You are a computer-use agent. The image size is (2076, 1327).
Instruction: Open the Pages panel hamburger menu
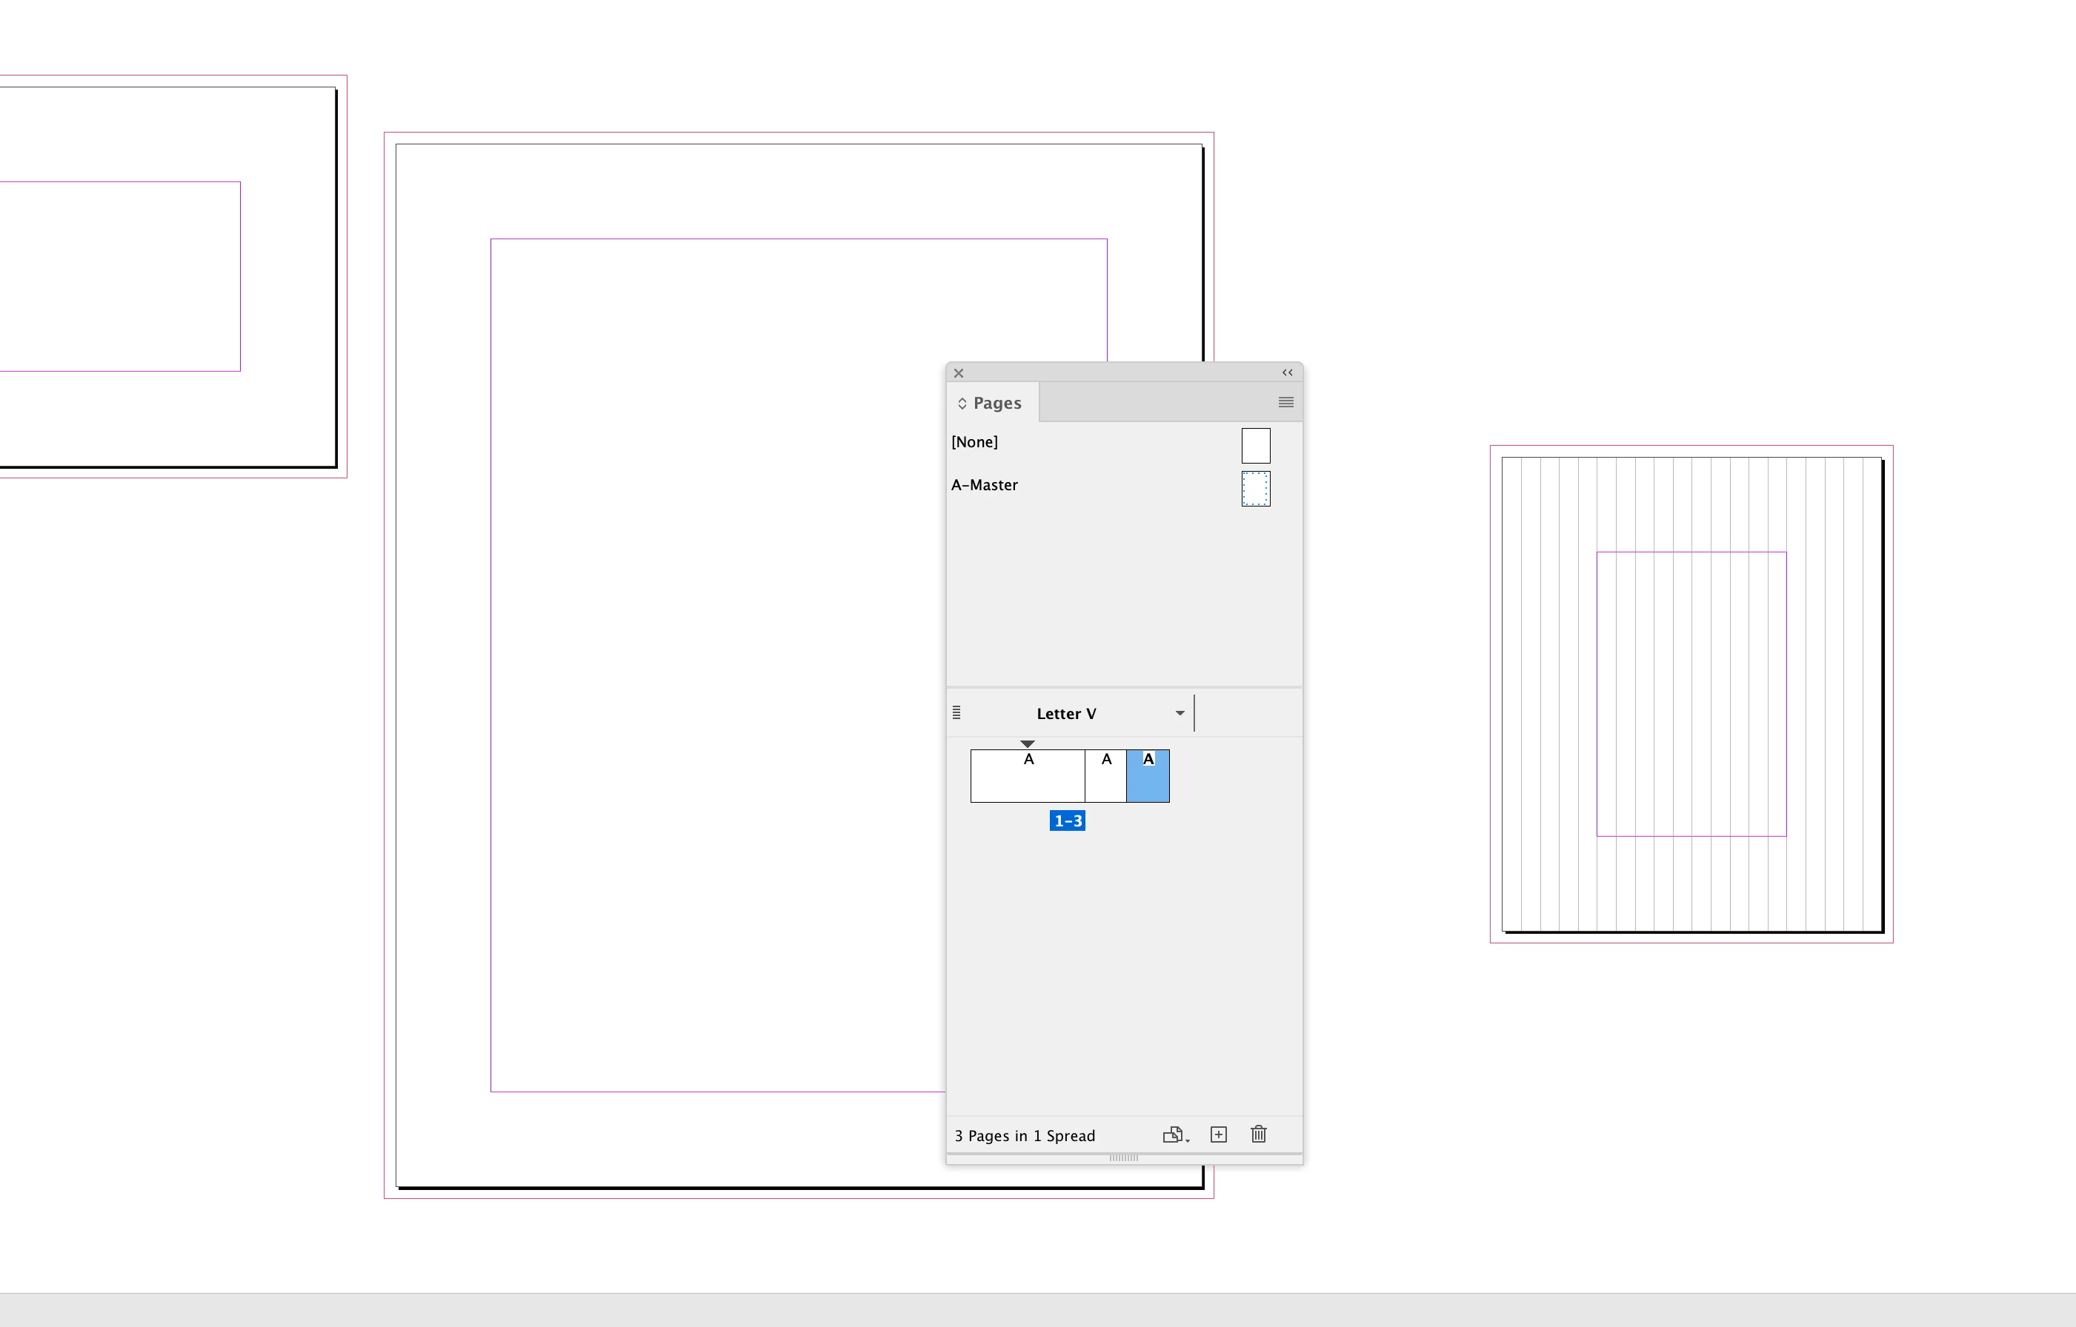coord(1285,402)
